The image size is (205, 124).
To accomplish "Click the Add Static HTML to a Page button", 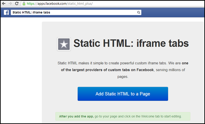I will click(123, 94).
